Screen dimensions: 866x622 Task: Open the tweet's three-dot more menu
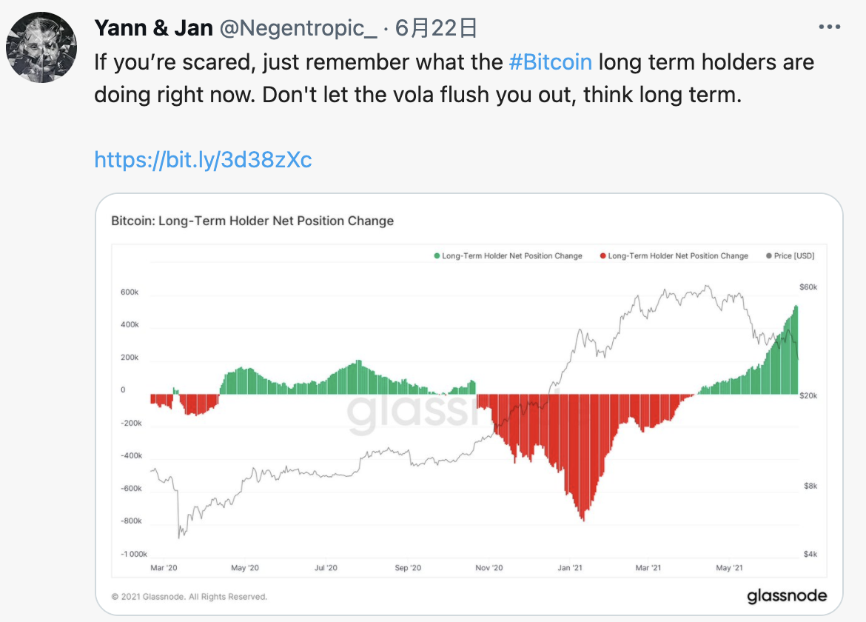point(829,27)
